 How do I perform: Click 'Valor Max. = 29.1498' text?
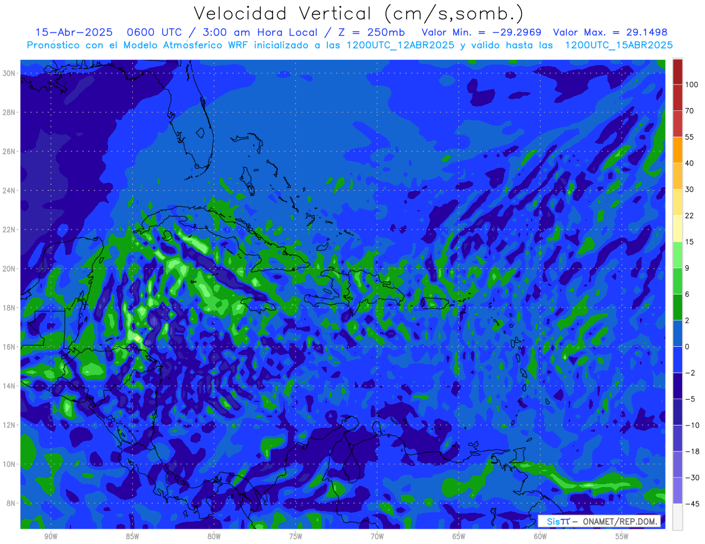[x=610, y=32]
